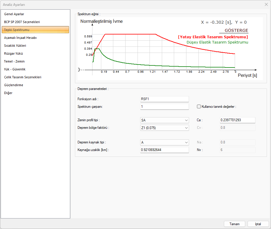
Task: Select Tepki Spektrumu in the sidebar
Action: [x=17, y=30]
